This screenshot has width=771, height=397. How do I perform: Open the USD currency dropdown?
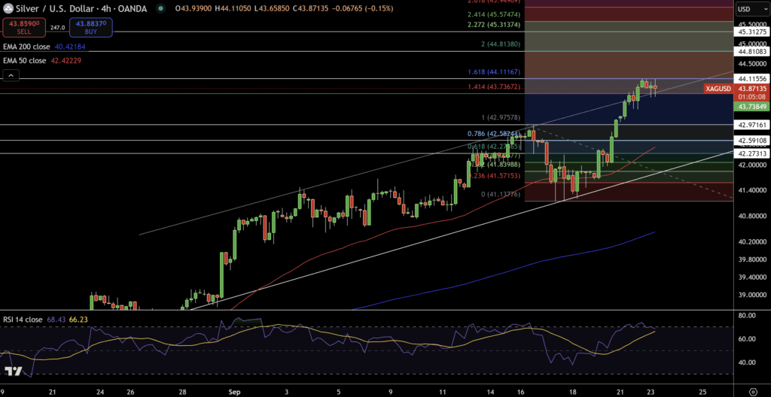coord(752,9)
